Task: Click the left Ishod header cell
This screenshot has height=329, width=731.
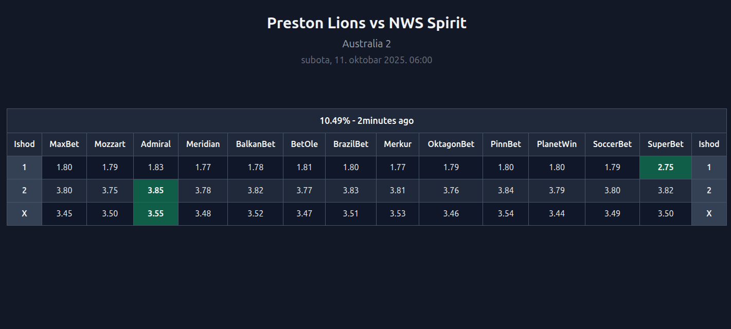Action: click(24, 144)
